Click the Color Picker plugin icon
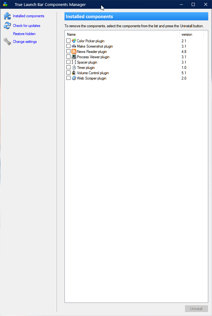Screen dimensions: 212x316 tap(74, 41)
